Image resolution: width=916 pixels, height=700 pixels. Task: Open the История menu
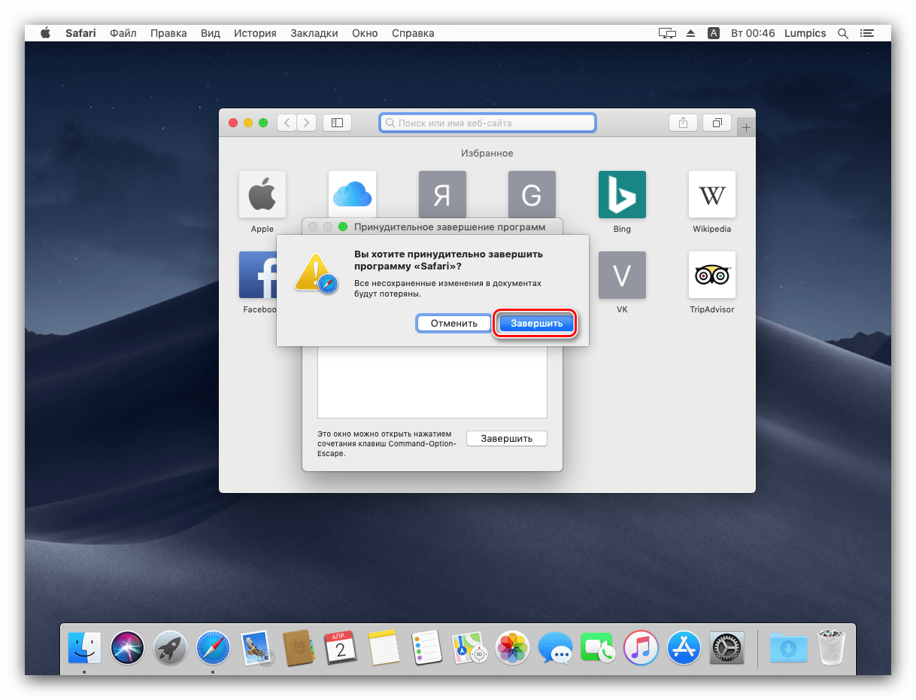click(255, 33)
